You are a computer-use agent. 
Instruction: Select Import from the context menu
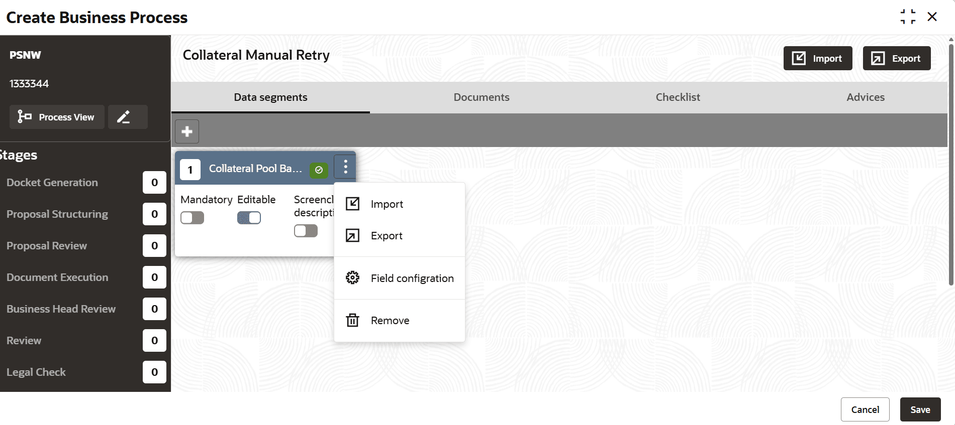400,204
